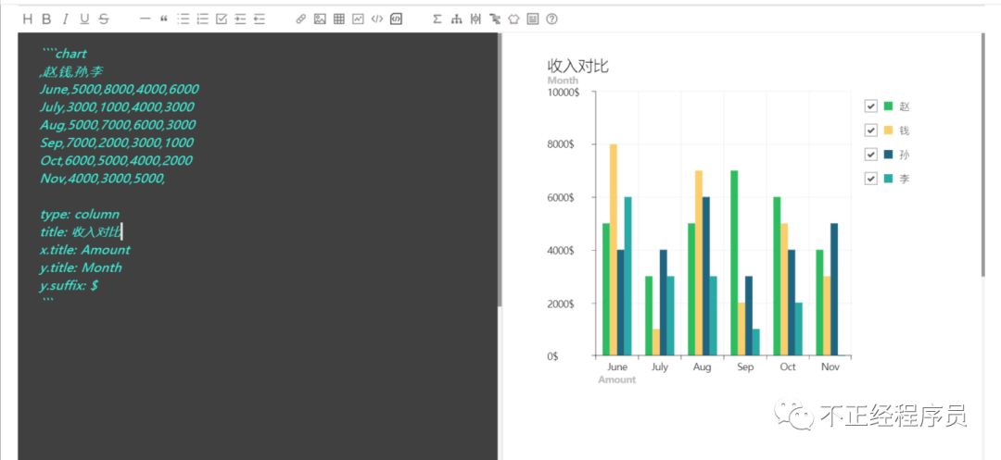Uncheck the 李 series checkbox

click(870, 179)
